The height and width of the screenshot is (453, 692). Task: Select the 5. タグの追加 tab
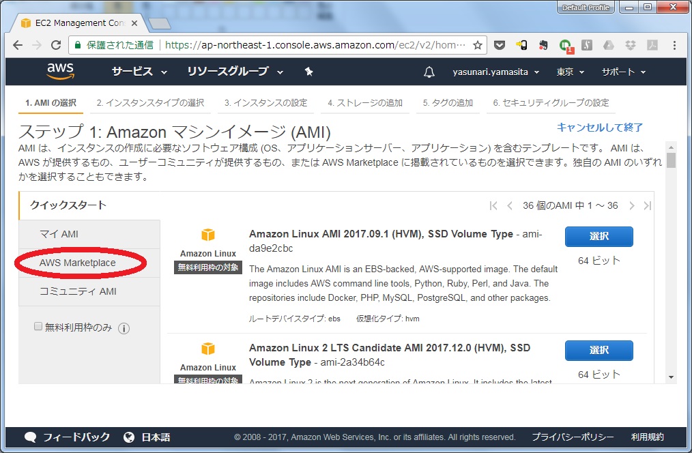pos(448,103)
